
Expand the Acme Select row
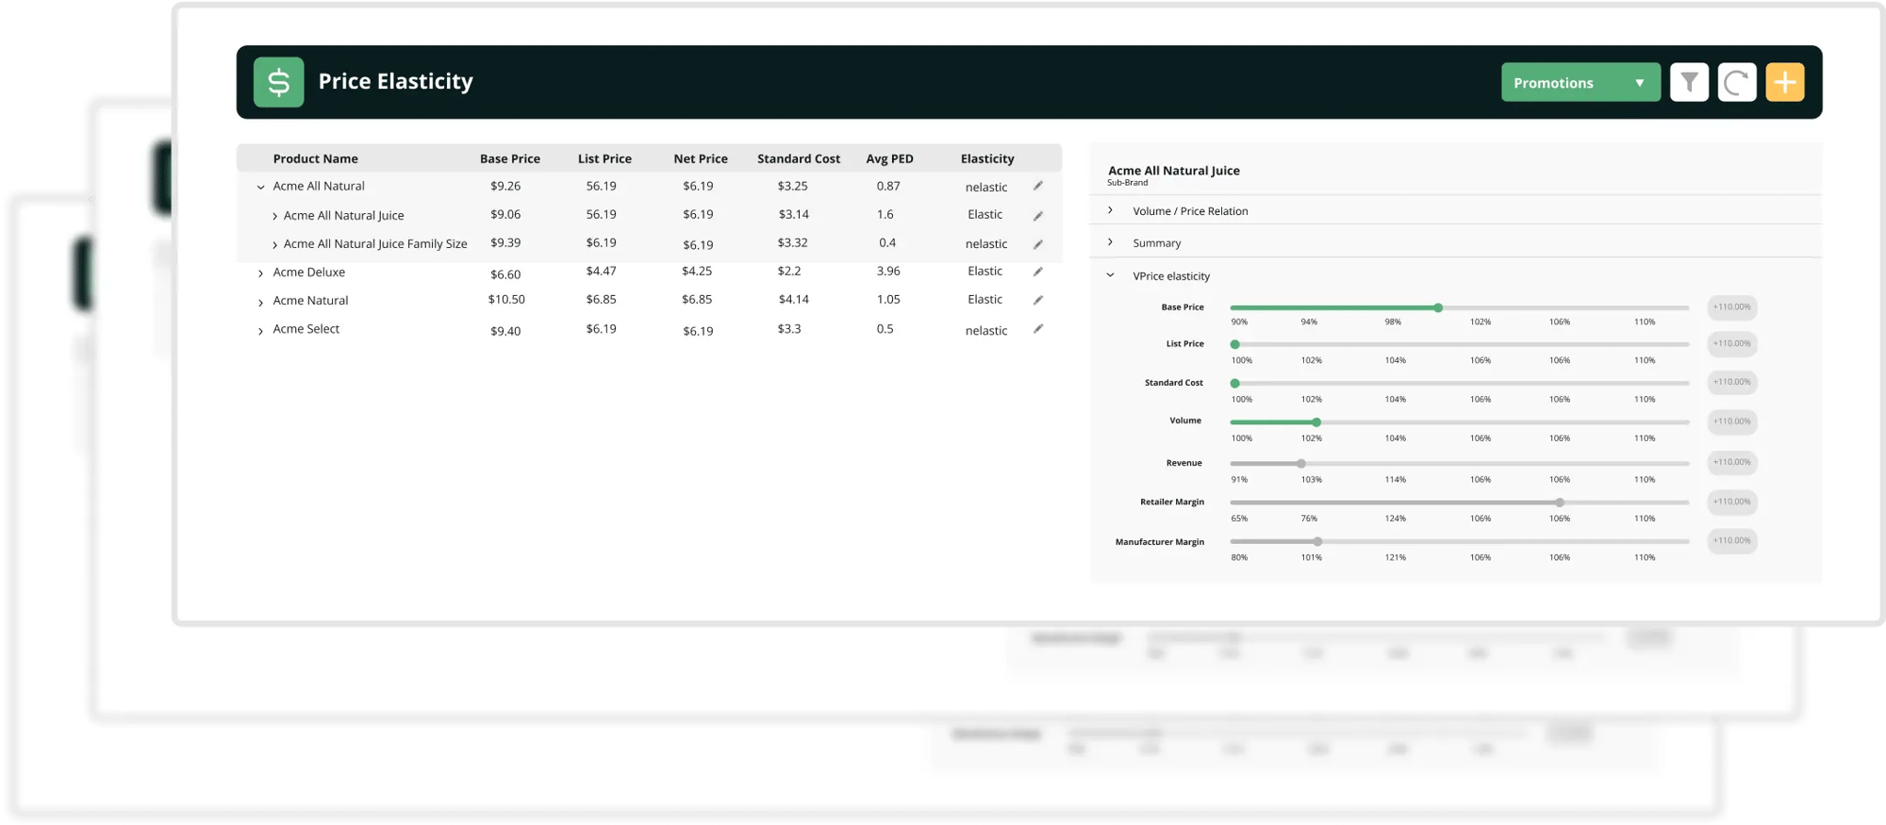[260, 331]
